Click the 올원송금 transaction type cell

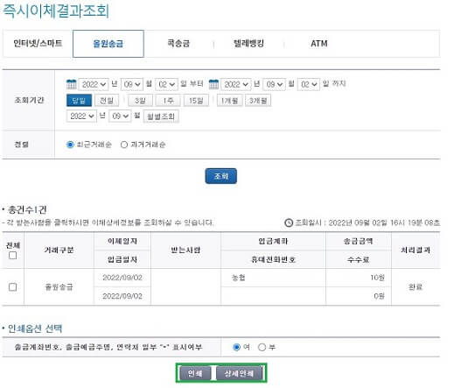(x=59, y=287)
